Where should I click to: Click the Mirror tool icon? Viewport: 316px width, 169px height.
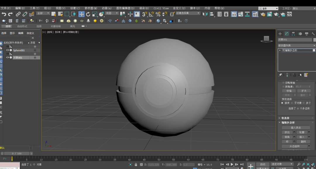[x=205, y=14]
